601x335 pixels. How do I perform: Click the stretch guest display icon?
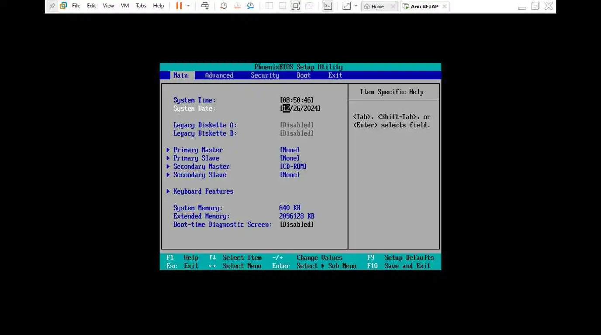346,6
